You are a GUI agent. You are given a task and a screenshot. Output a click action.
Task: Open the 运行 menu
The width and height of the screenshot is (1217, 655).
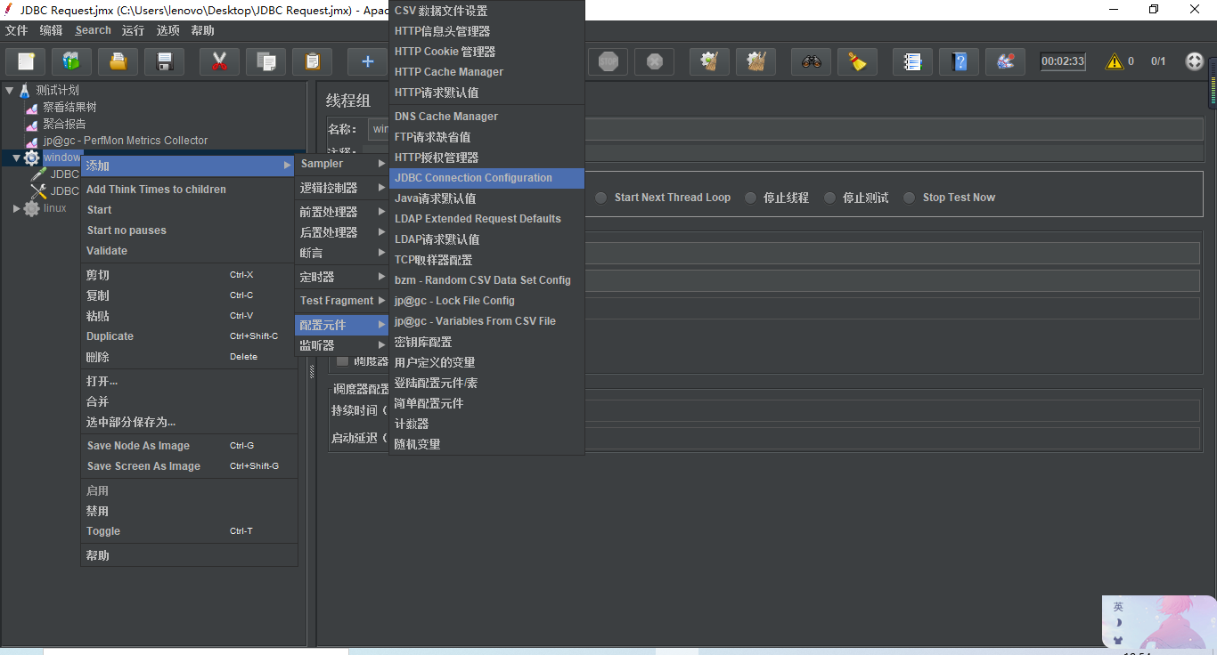[x=134, y=30]
